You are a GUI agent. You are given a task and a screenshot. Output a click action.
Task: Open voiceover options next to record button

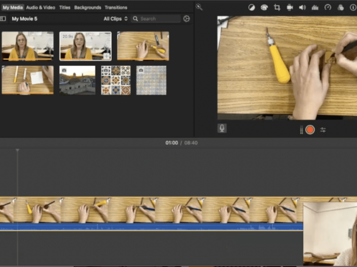323,130
